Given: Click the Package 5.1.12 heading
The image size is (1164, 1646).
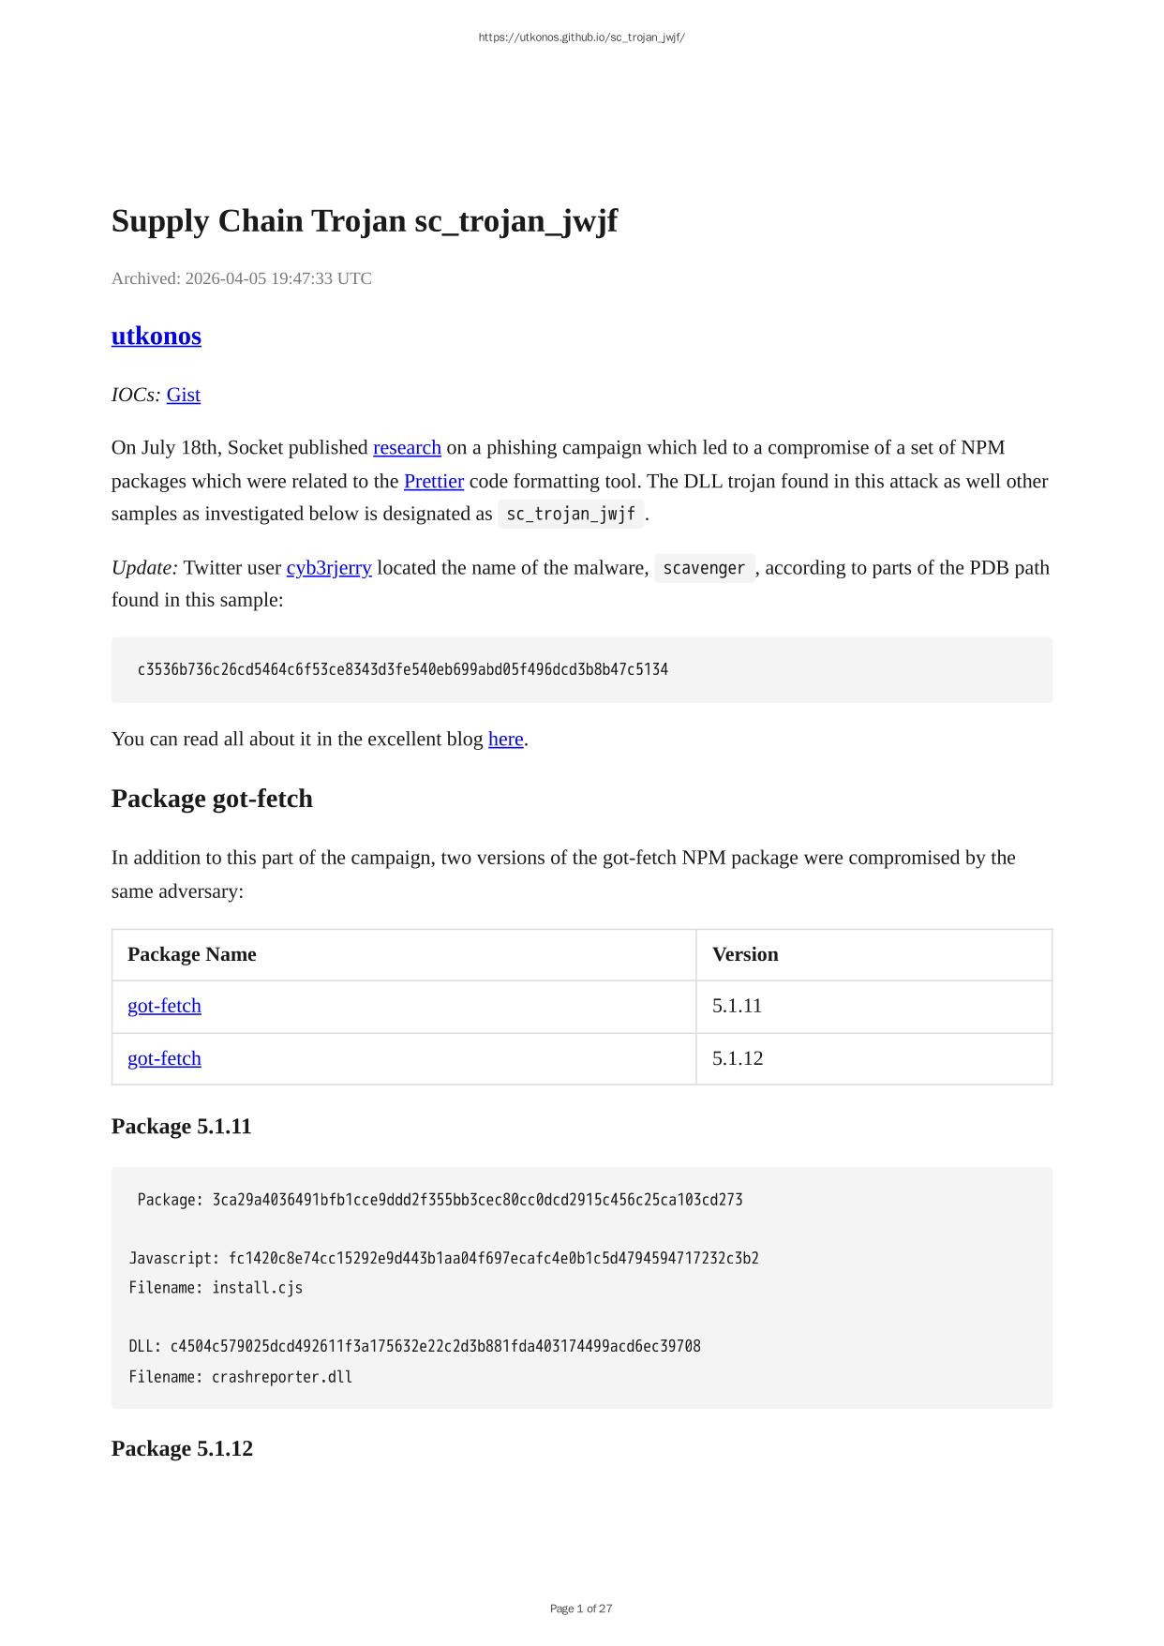Looking at the screenshot, I should point(182,1448).
